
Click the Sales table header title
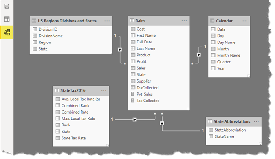coord(140,20)
